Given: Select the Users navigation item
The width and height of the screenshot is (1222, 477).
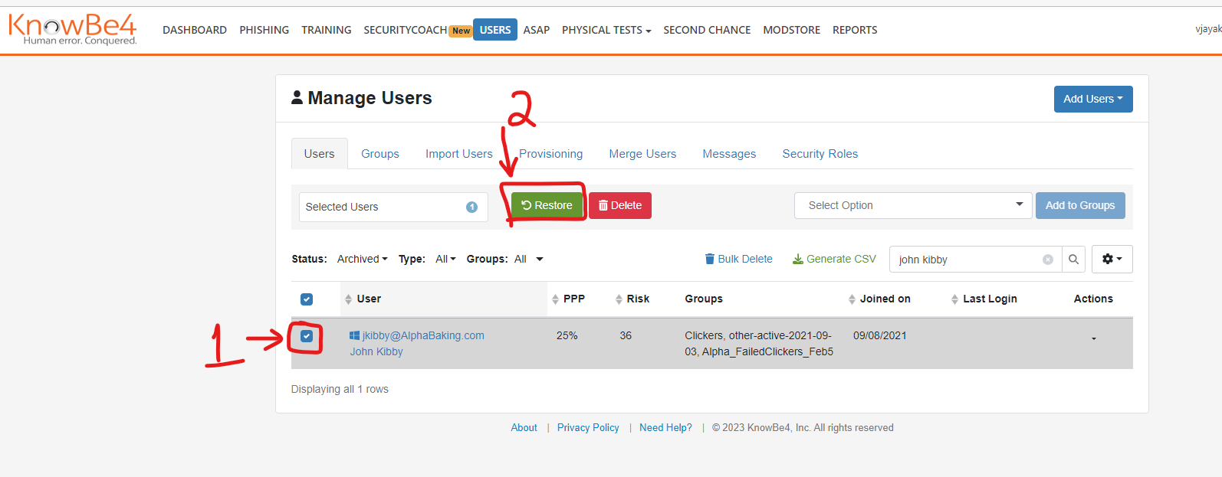Looking at the screenshot, I should click(495, 30).
